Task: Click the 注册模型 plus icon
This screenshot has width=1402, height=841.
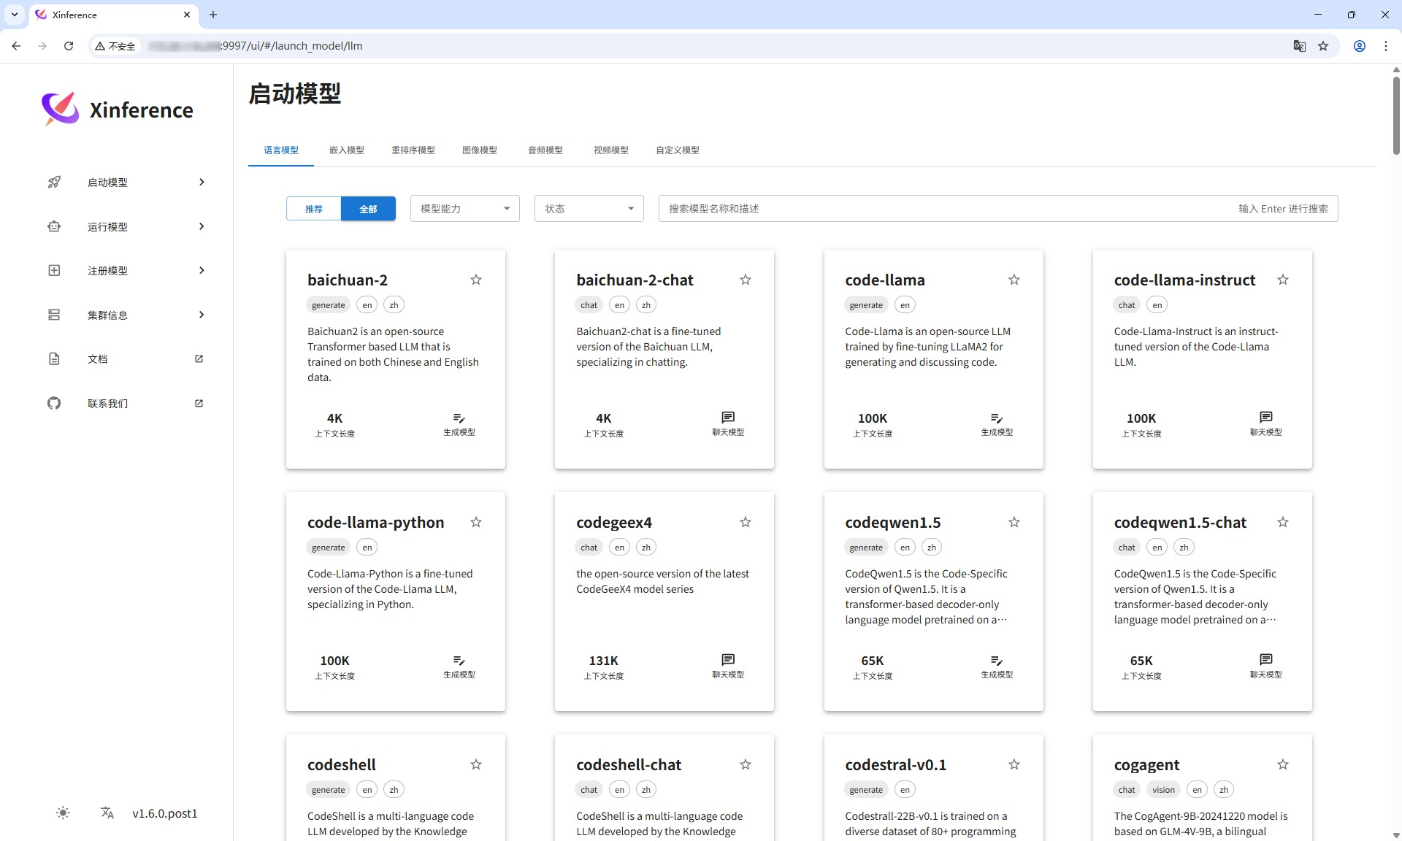Action: (54, 270)
